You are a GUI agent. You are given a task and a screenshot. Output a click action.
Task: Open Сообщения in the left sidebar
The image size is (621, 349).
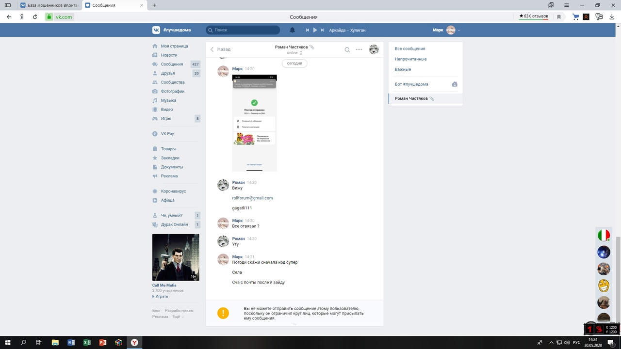click(172, 64)
